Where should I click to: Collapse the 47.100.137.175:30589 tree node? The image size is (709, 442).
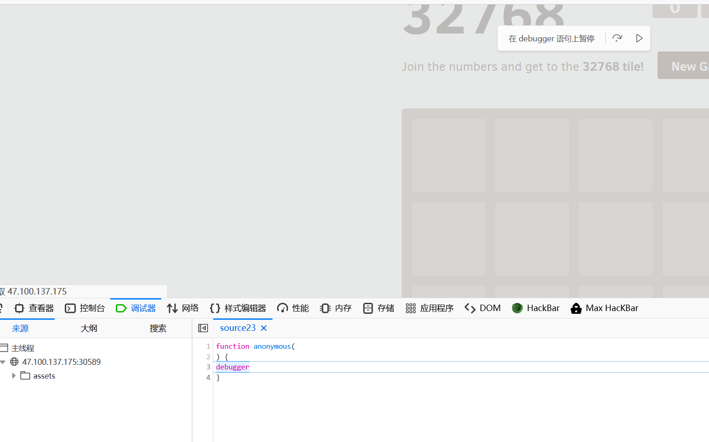click(x=3, y=362)
